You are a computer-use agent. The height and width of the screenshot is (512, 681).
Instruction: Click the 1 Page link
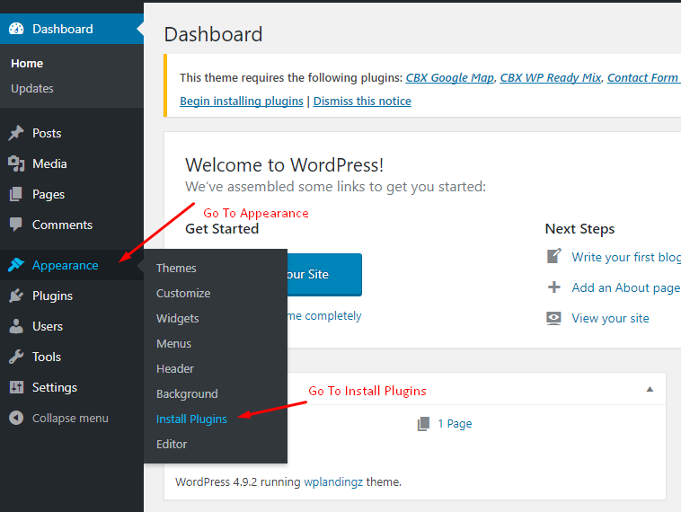(455, 424)
